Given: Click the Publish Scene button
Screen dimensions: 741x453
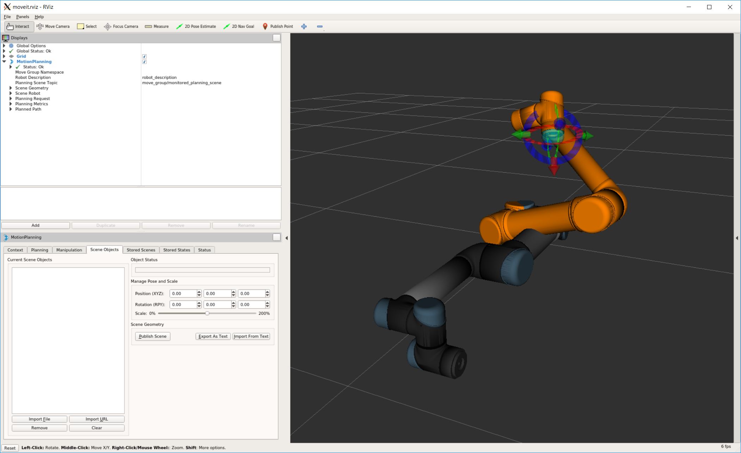Looking at the screenshot, I should [152, 336].
